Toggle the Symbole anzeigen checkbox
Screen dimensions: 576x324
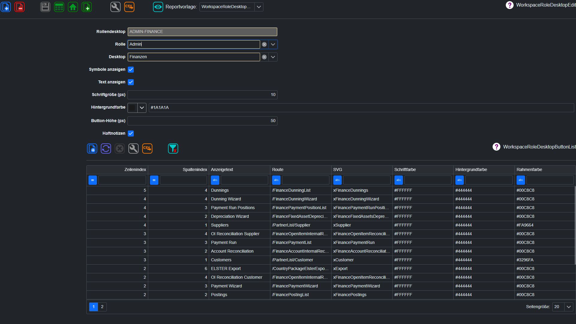coord(131,70)
